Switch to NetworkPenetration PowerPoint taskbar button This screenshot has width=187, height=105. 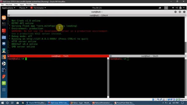click(x=102, y=103)
